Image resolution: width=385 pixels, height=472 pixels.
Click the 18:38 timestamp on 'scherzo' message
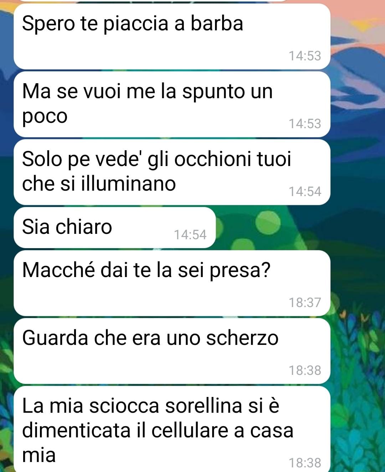tap(305, 371)
